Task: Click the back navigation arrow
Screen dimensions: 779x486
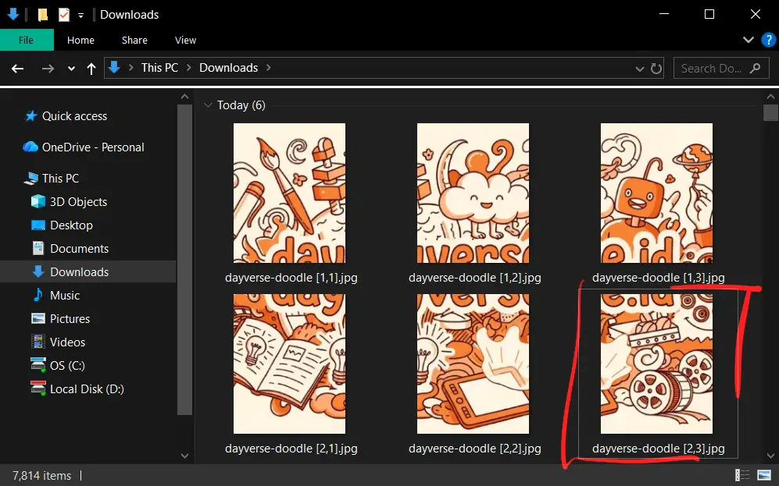Action: click(x=16, y=69)
